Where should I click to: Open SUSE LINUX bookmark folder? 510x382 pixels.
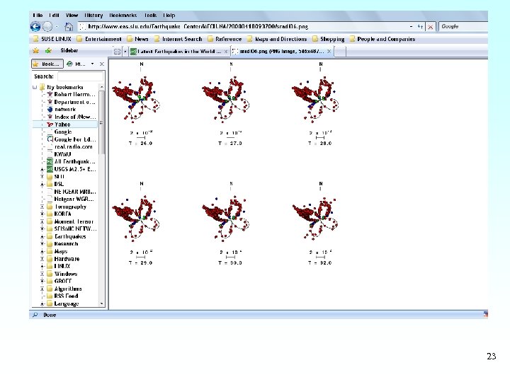(52, 39)
